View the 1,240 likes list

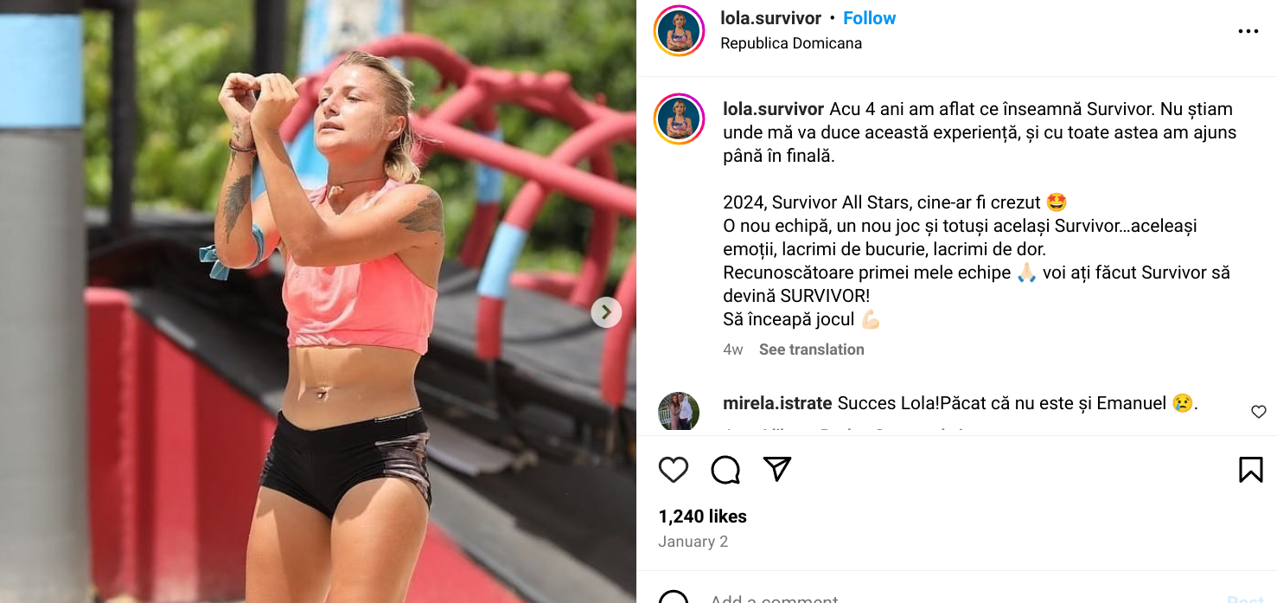coord(702,516)
